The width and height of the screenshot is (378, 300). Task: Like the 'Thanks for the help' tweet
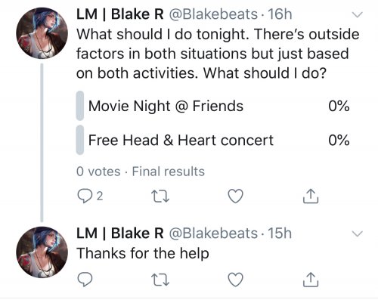point(235,280)
